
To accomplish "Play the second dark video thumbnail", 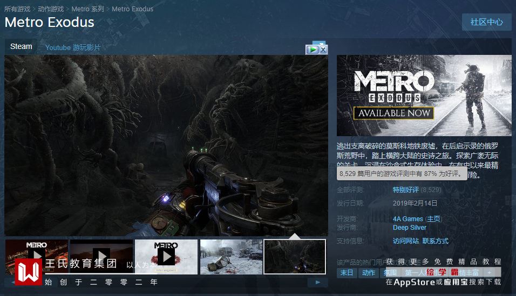I will 101,257.
